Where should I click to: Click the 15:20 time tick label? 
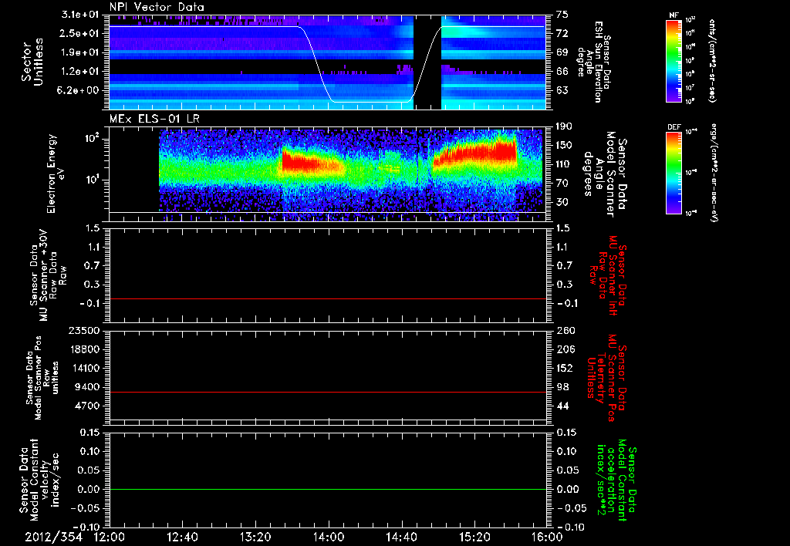(474, 537)
